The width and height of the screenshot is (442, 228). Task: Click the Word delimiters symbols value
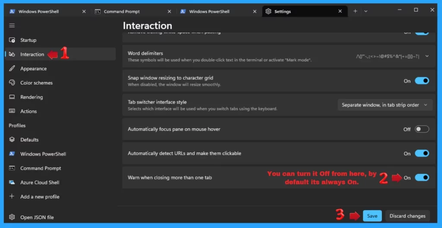(388, 56)
